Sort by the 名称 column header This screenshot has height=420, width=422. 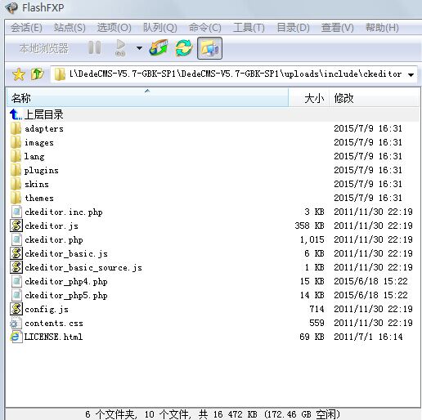[147, 98]
